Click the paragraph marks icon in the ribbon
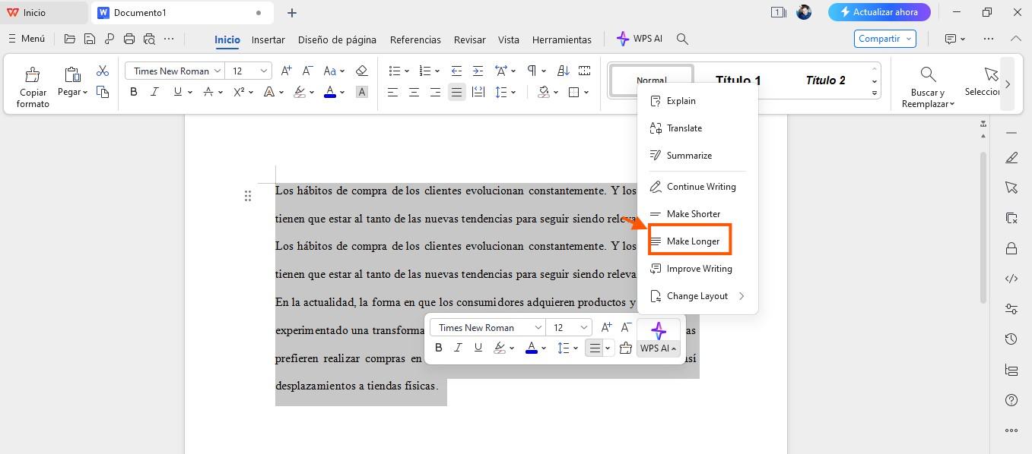The image size is (1032, 454). tap(532, 70)
